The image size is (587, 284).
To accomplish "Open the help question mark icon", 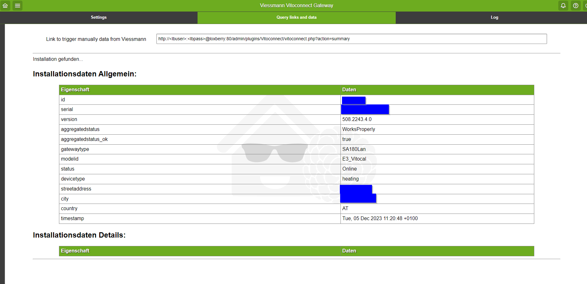I will pyautogui.click(x=576, y=6).
